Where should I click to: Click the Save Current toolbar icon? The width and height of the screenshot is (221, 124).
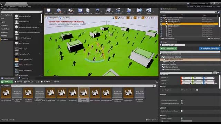(x=49, y=11)
